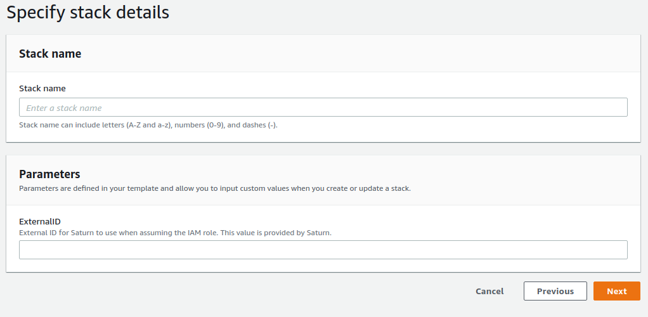648x317 pixels.
Task: Click the ExternalID Saturn description text
Action: point(175,233)
